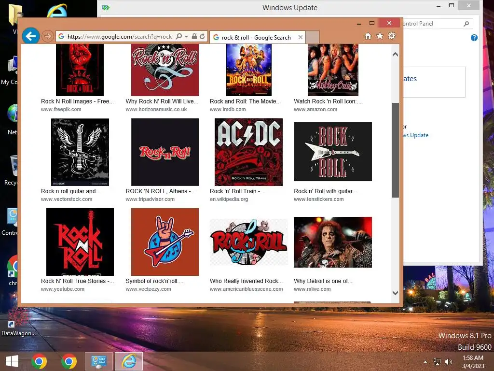Click the address bar URL field
Screen dimensions: 494x371
tap(120, 37)
